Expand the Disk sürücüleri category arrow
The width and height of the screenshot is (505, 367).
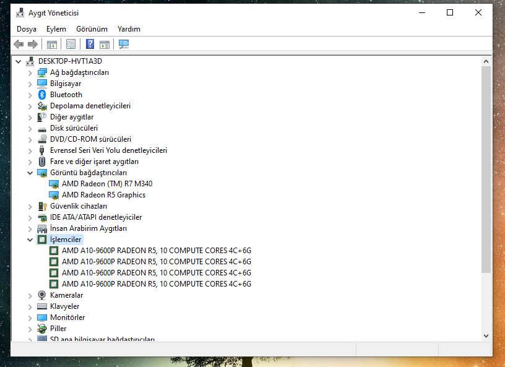click(x=30, y=129)
